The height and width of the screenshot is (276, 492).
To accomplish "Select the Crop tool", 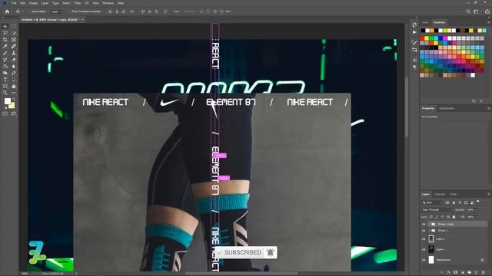I will pyautogui.click(x=5, y=40).
